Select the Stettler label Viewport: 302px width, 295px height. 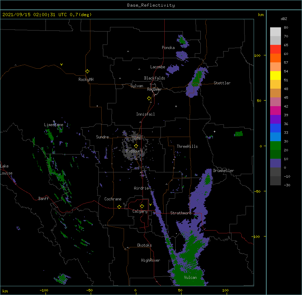(x=222, y=83)
